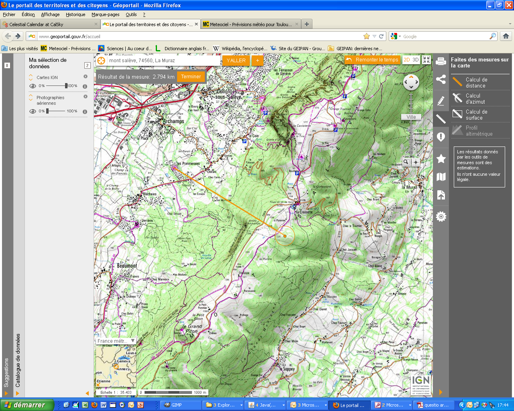514x411 pixels.
Task: Toggle visibility of Cartes IGN layer
Action: coord(33,86)
